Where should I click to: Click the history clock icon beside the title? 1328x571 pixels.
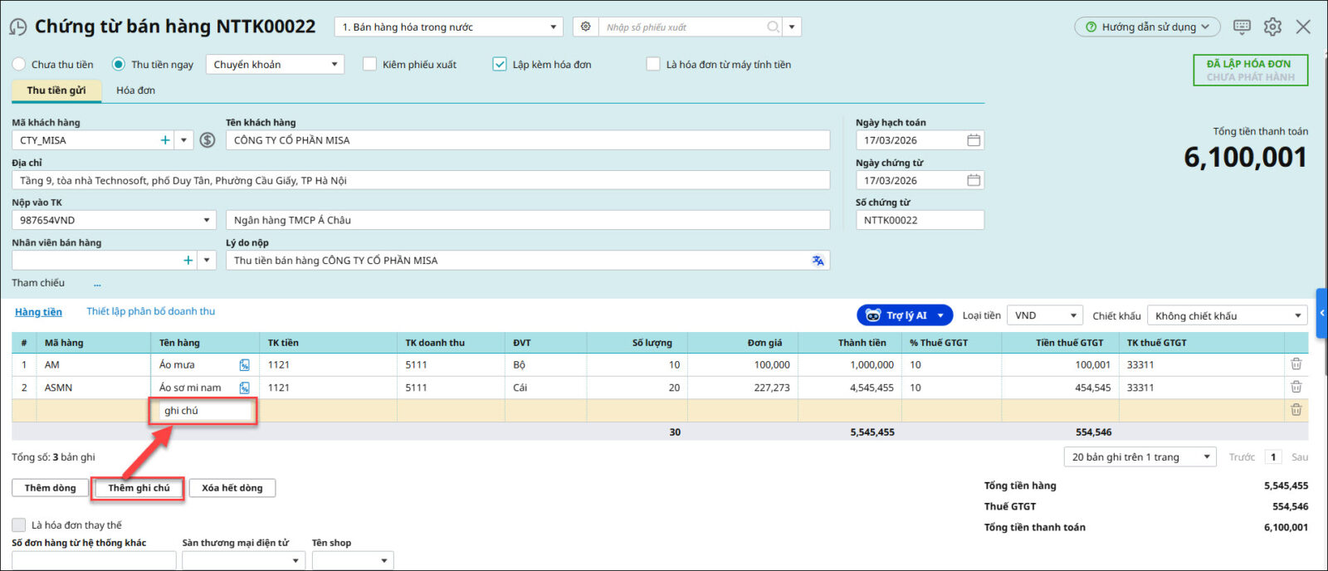point(17,27)
